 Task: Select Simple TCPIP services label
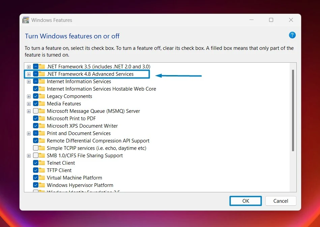click(x=96, y=148)
